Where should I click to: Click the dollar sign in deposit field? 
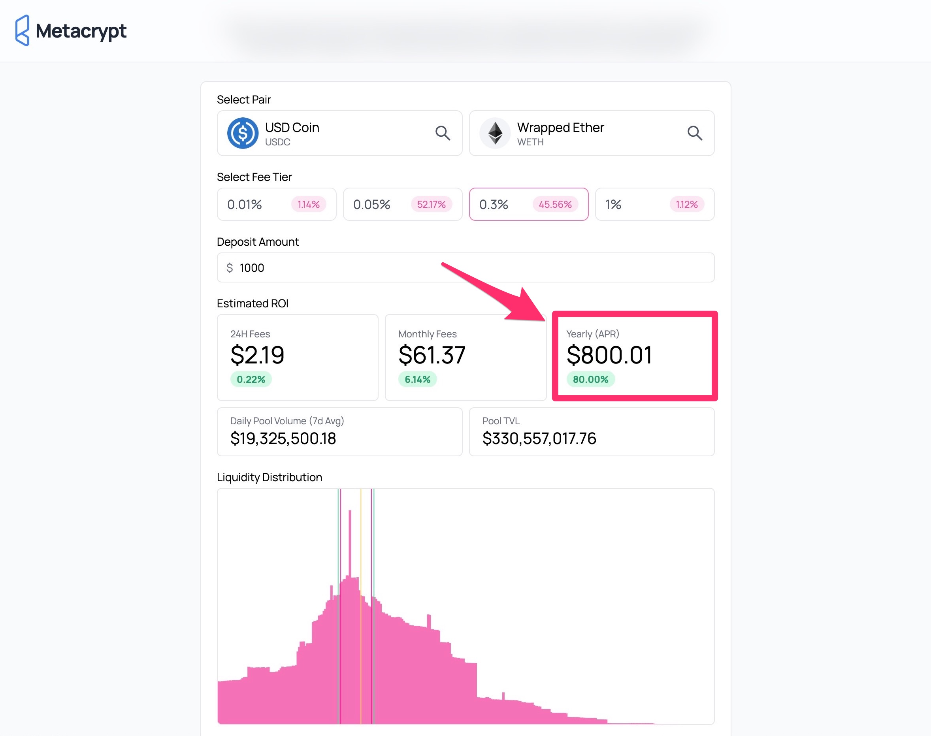point(230,268)
